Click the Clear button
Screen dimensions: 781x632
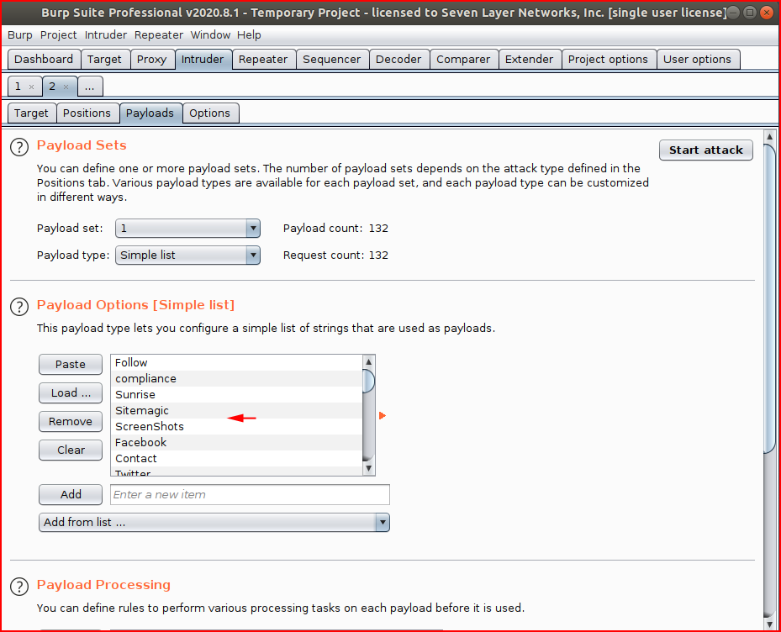pyautogui.click(x=71, y=450)
